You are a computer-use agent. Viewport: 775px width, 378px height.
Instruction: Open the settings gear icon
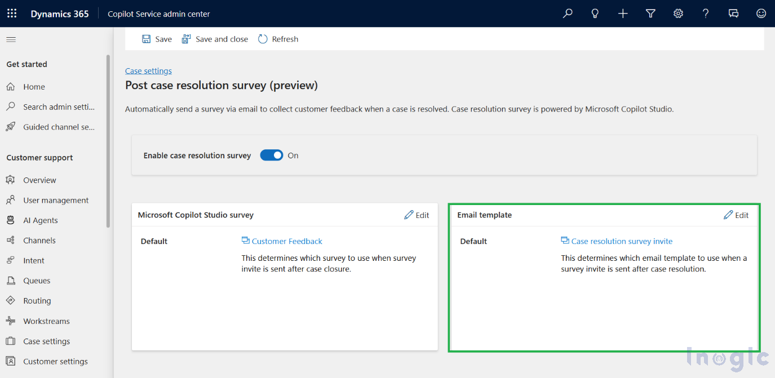(x=678, y=14)
